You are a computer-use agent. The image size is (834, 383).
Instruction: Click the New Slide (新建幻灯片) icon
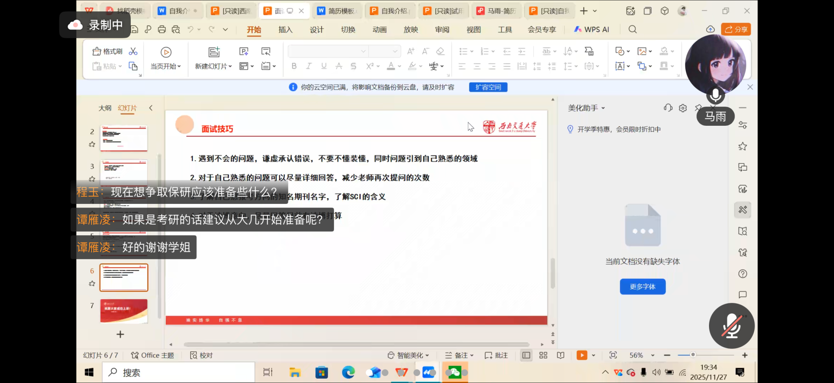pyautogui.click(x=214, y=52)
